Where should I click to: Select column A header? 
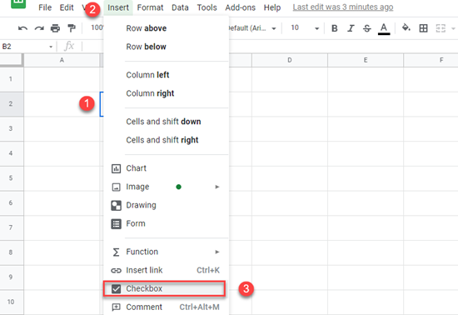coord(62,60)
